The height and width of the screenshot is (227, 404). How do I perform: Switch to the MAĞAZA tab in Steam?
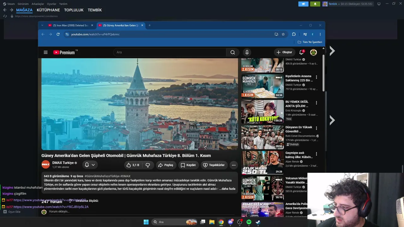point(24,10)
